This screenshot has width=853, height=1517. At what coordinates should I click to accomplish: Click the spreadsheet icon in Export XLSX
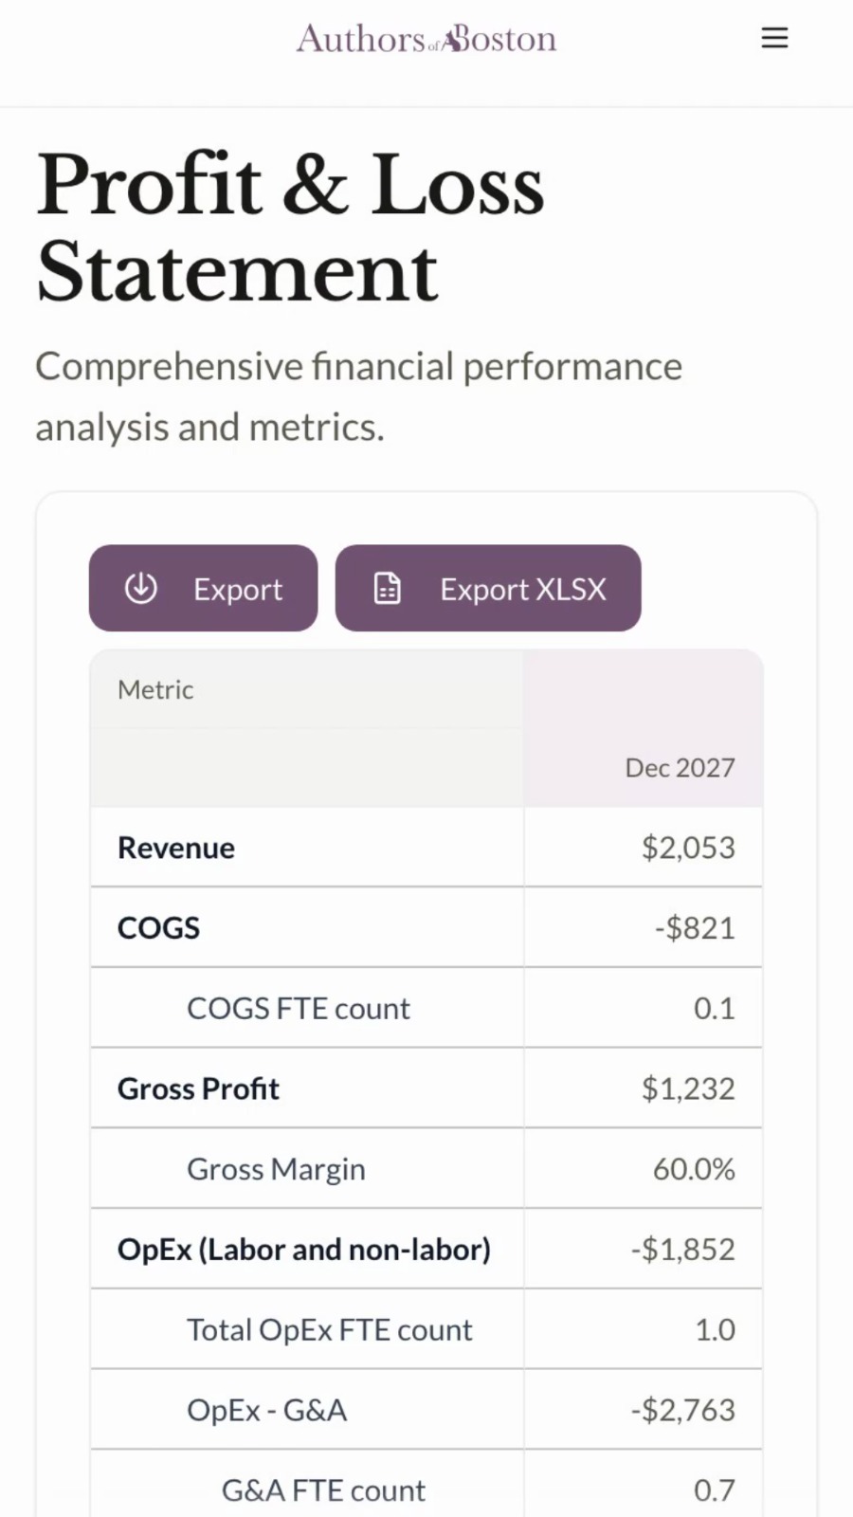coord(388,588)
